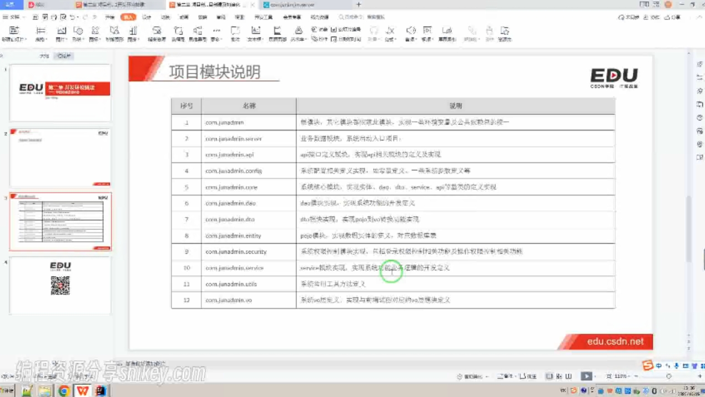Open the Animation ribbon tab
Screen dimensions: 705x397
(184, 18)
